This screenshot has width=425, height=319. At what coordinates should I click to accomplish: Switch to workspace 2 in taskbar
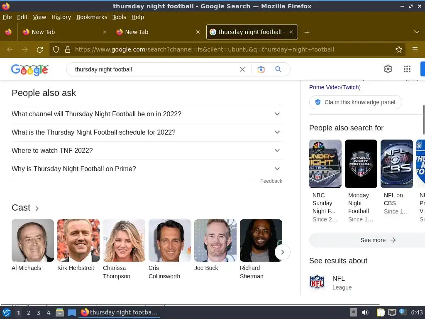(29, 313)
